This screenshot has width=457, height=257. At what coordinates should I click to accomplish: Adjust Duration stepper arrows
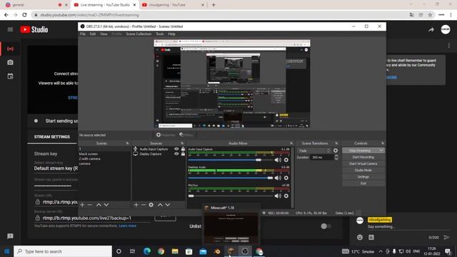pyautogui.click(x=336, y=157)
